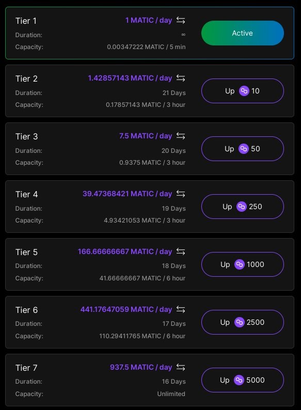Screen dimensions: 301x410
Task: Click the swap arrows next to 937.5 MATIC / day
Action: coord(181,367)
